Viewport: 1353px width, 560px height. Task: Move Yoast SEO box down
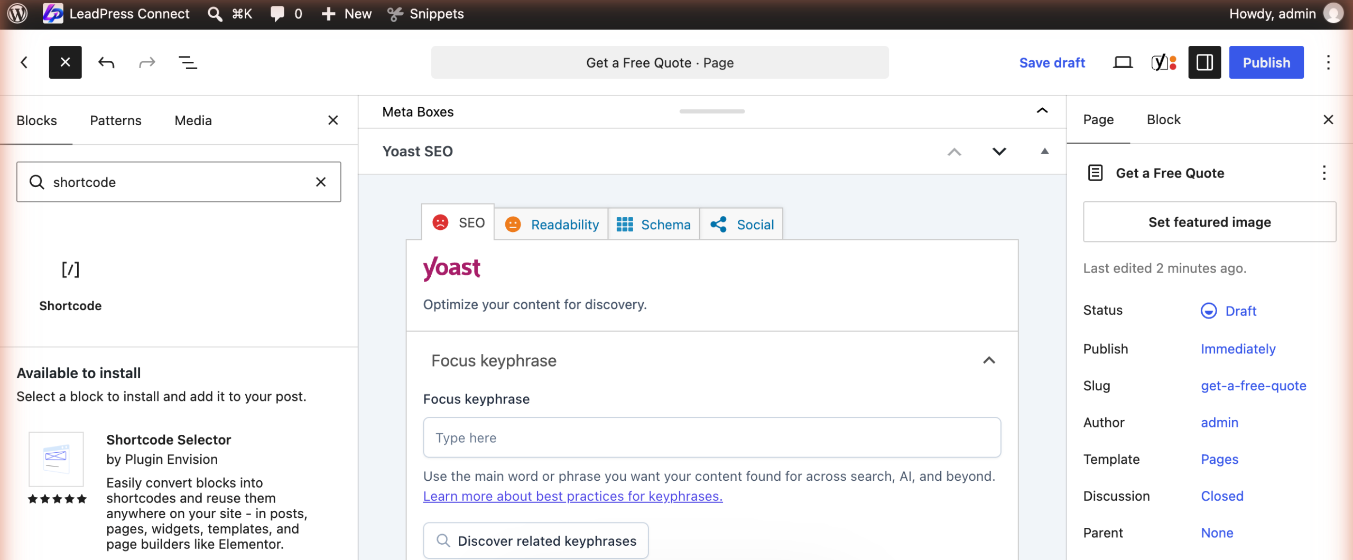click(999, 152)
